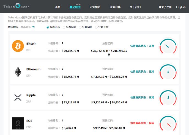
Task: Open the EOS project name
Action: [x=29, y=121]
